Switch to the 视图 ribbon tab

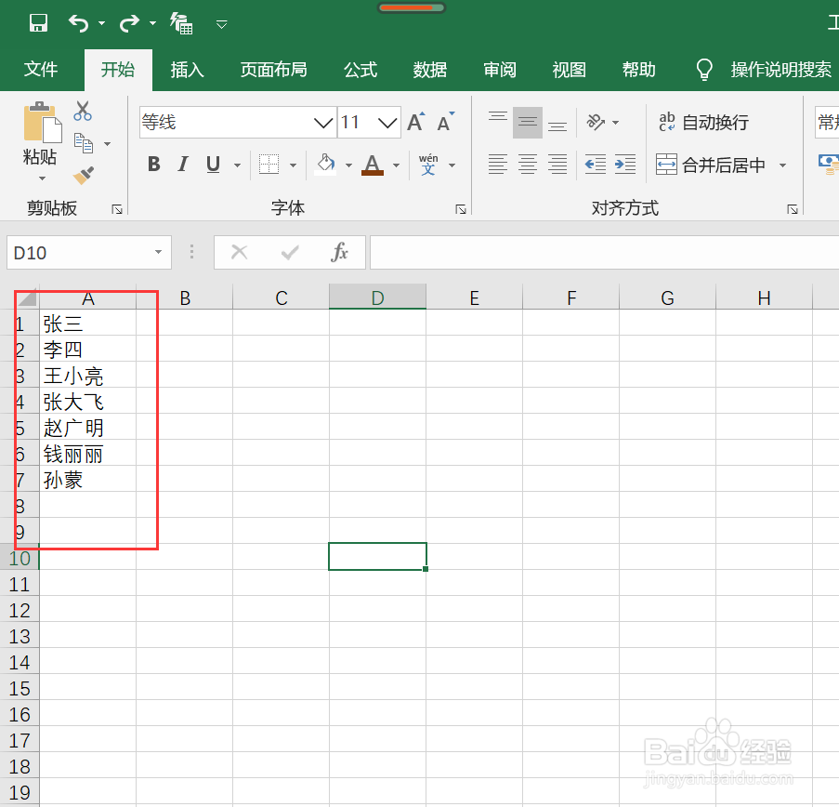coord(569,70)
